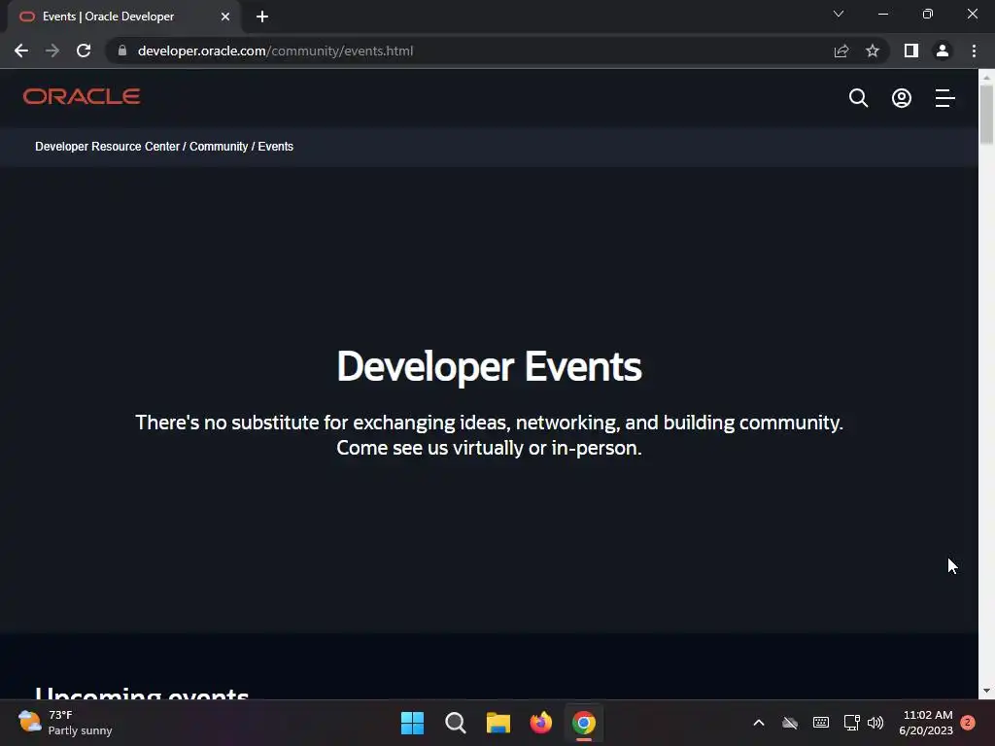Screen dimensions: 995x746
Task: Open the Oracle site search icon
Action: (x=858, y=98)
